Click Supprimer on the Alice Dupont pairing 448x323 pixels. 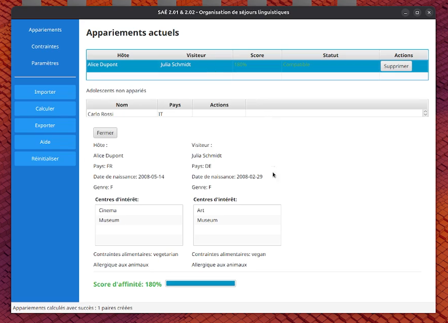(x=396, y=66)
